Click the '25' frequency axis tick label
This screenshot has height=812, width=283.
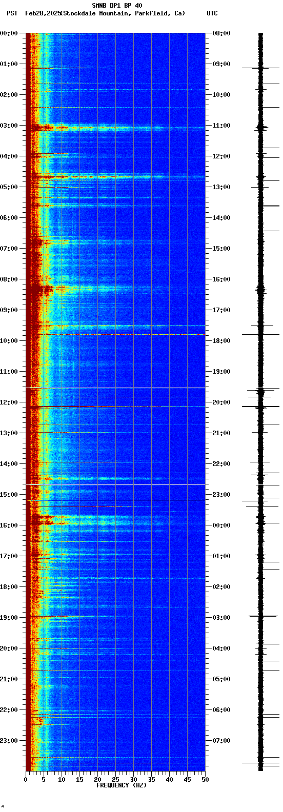point(115,780)
